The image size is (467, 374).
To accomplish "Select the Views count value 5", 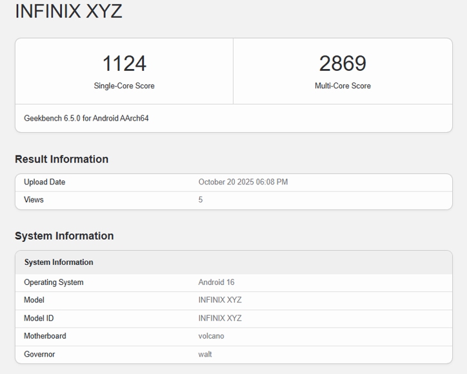I will tap(201, 199).
